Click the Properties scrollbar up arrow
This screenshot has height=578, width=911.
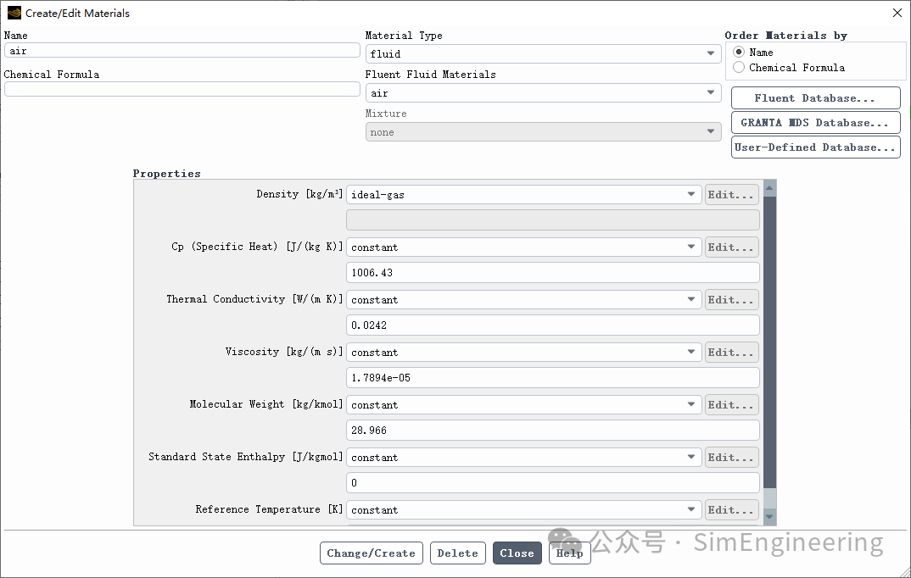tap(769, 188)
